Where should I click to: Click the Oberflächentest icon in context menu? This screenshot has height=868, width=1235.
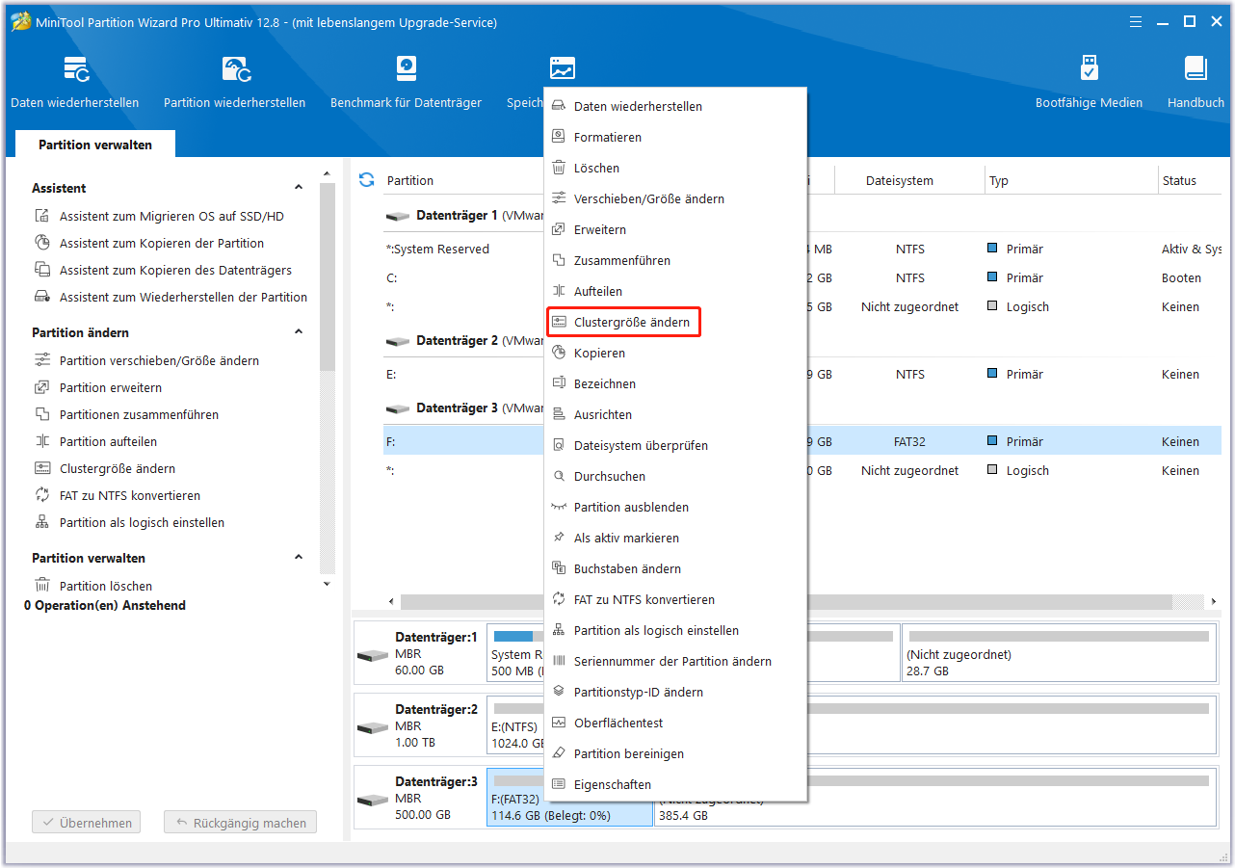click(558, 723)
